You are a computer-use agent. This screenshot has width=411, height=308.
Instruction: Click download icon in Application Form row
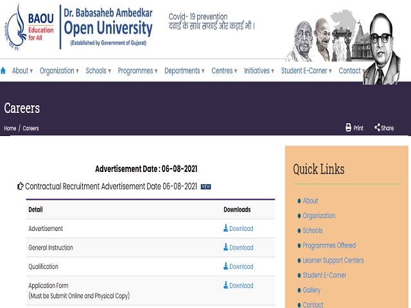point(225,285)
